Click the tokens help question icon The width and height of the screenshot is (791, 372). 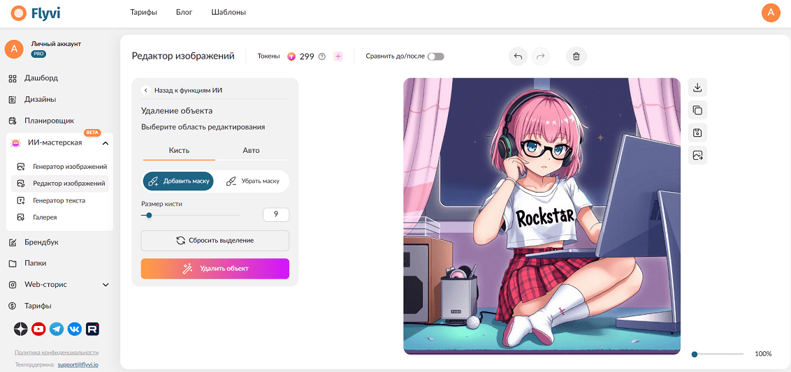(x=322, y=57)
